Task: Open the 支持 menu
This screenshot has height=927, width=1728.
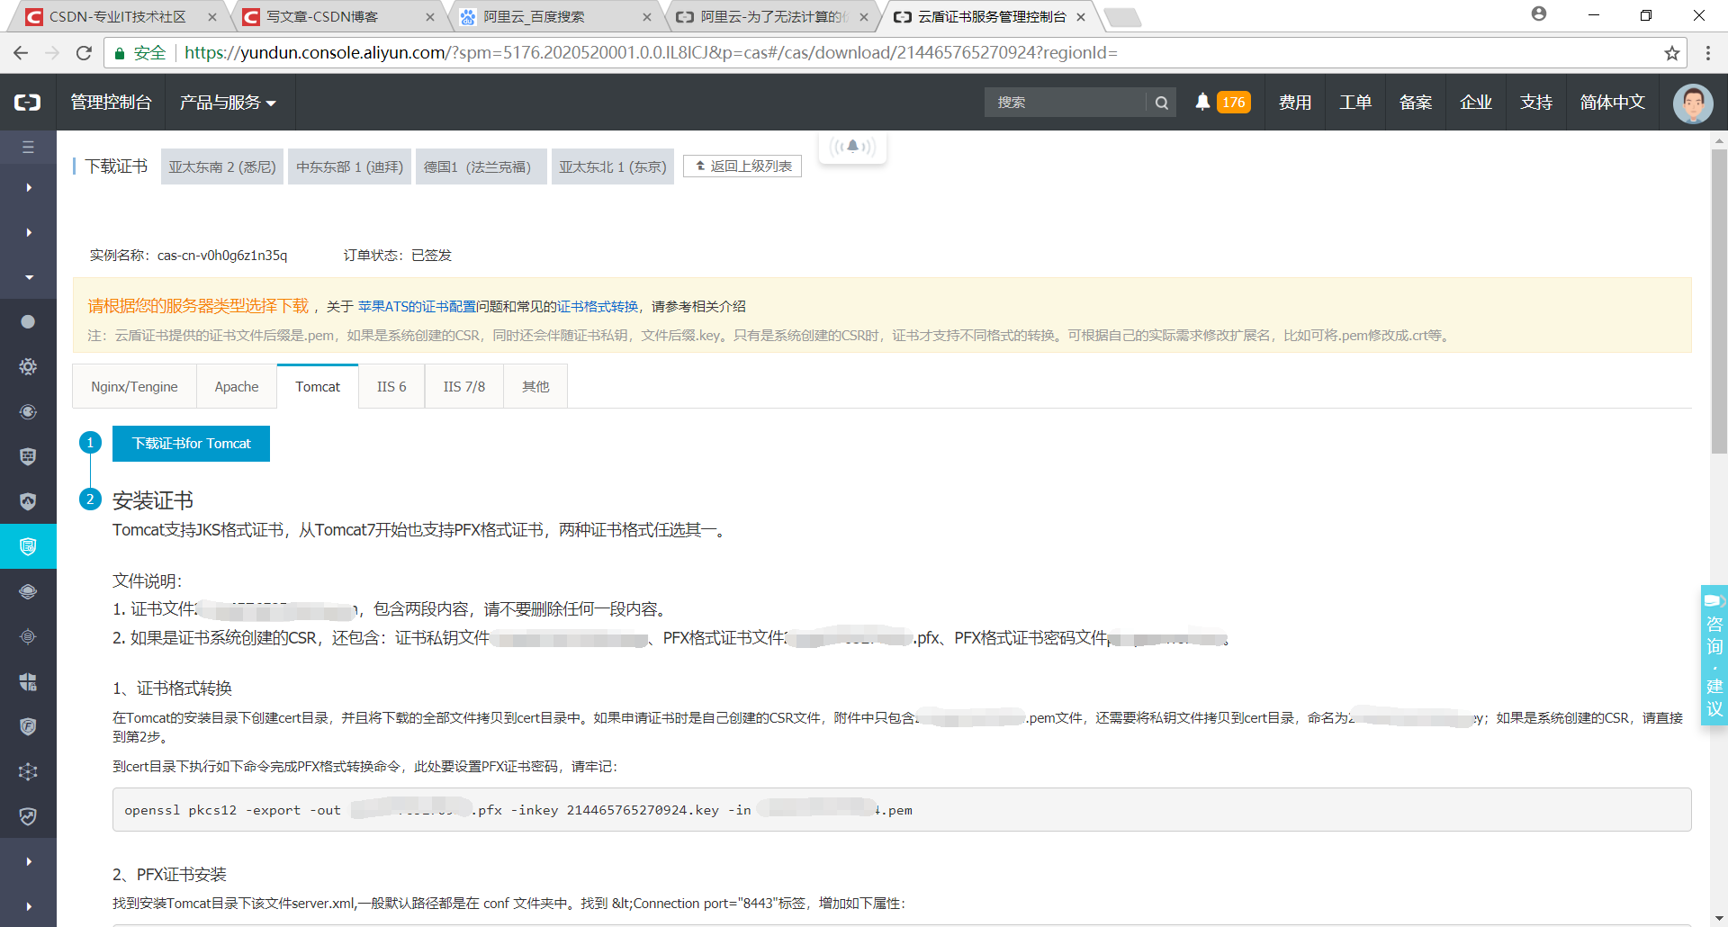Action: [1536, 103]
